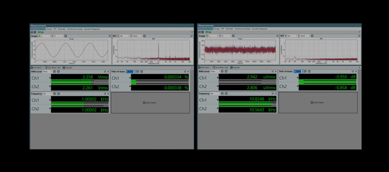Pop out Scope graph in sine-wave window

coord(110,36)
